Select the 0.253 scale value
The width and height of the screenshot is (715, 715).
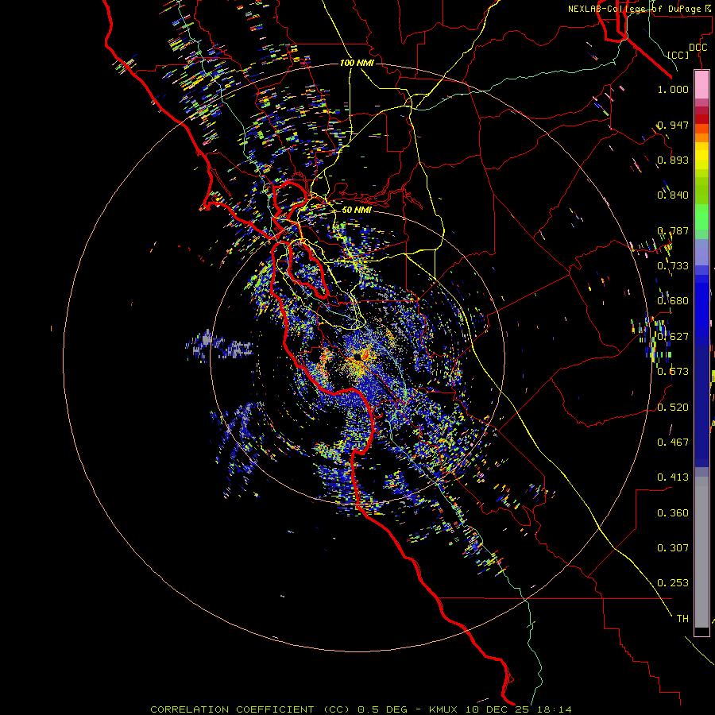[673, 583]
